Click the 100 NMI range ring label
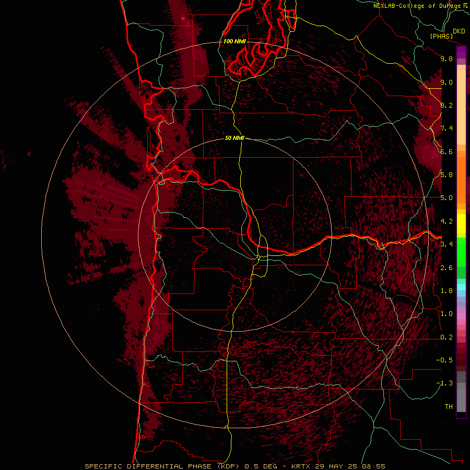The image size is (470, 470). click(x=234, y=41)
